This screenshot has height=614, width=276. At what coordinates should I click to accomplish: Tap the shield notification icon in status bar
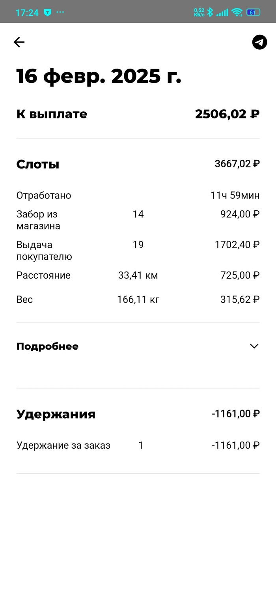pos(47,12)
